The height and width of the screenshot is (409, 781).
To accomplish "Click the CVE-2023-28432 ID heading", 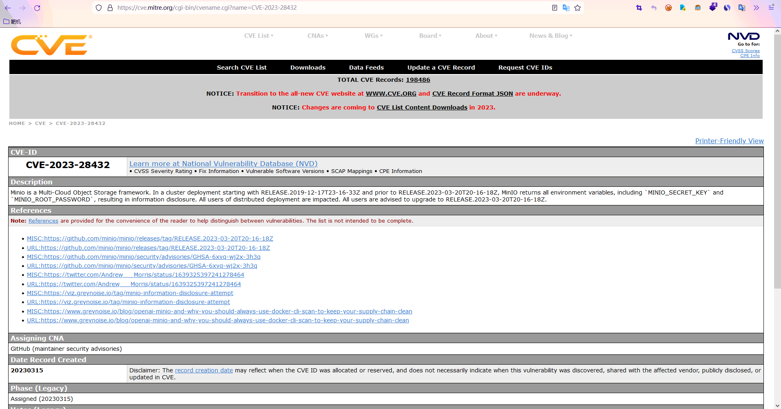I will point(68,165).
